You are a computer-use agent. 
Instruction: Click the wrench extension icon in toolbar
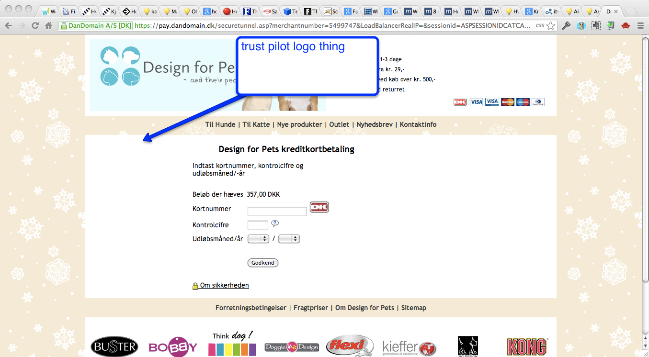click(x=566, y=26)
